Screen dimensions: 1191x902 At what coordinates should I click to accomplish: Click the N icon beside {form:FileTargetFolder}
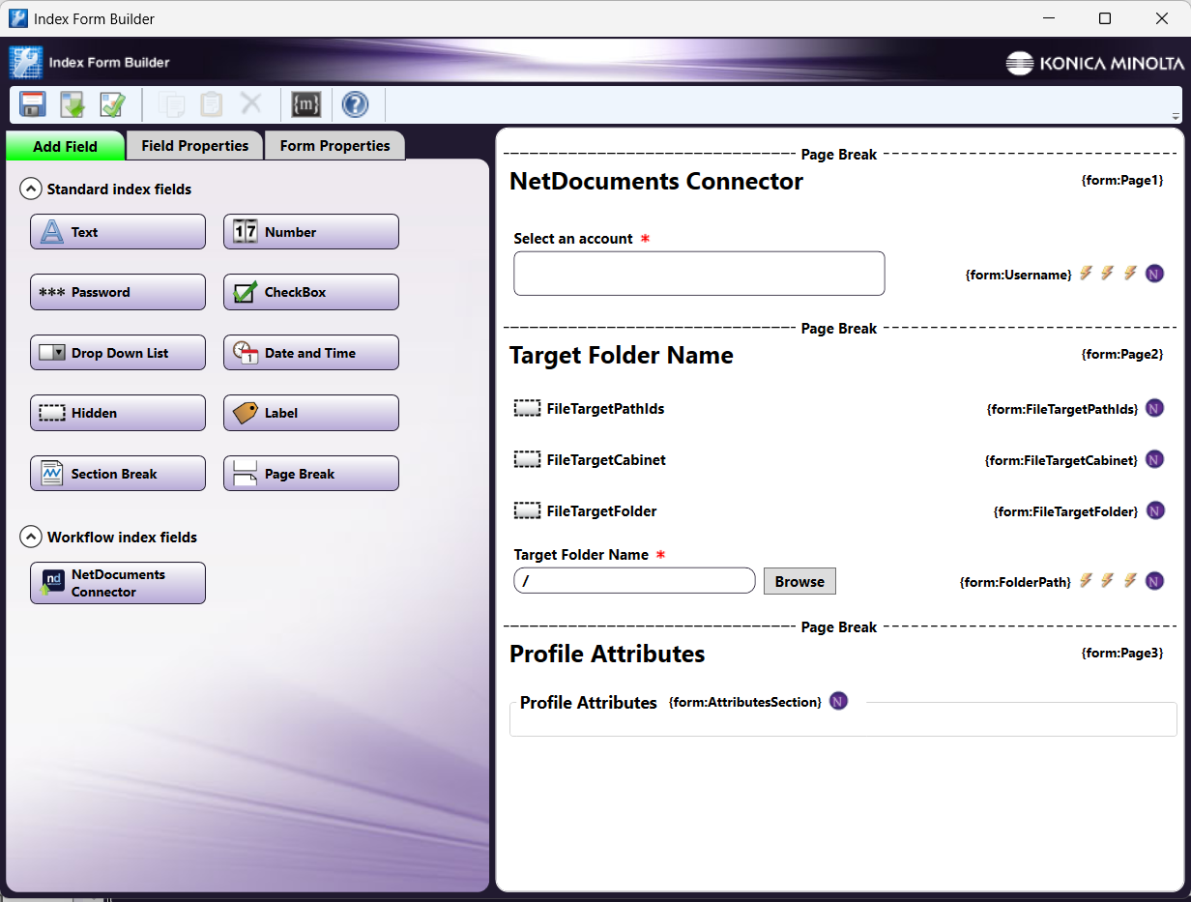click(x=1154, y=510)
